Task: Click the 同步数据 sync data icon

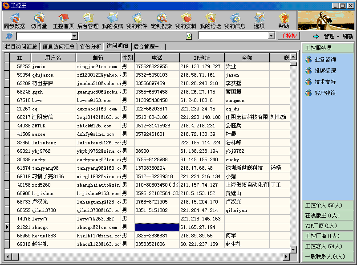Action: click(x=14, y=20)
